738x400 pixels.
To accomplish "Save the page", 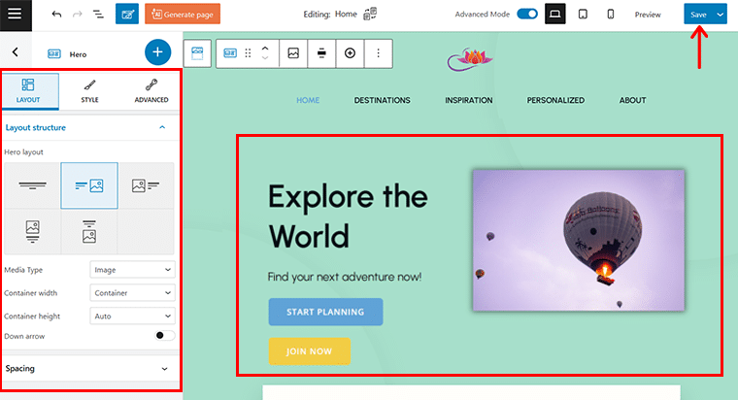I will click(x=698, y=15).
